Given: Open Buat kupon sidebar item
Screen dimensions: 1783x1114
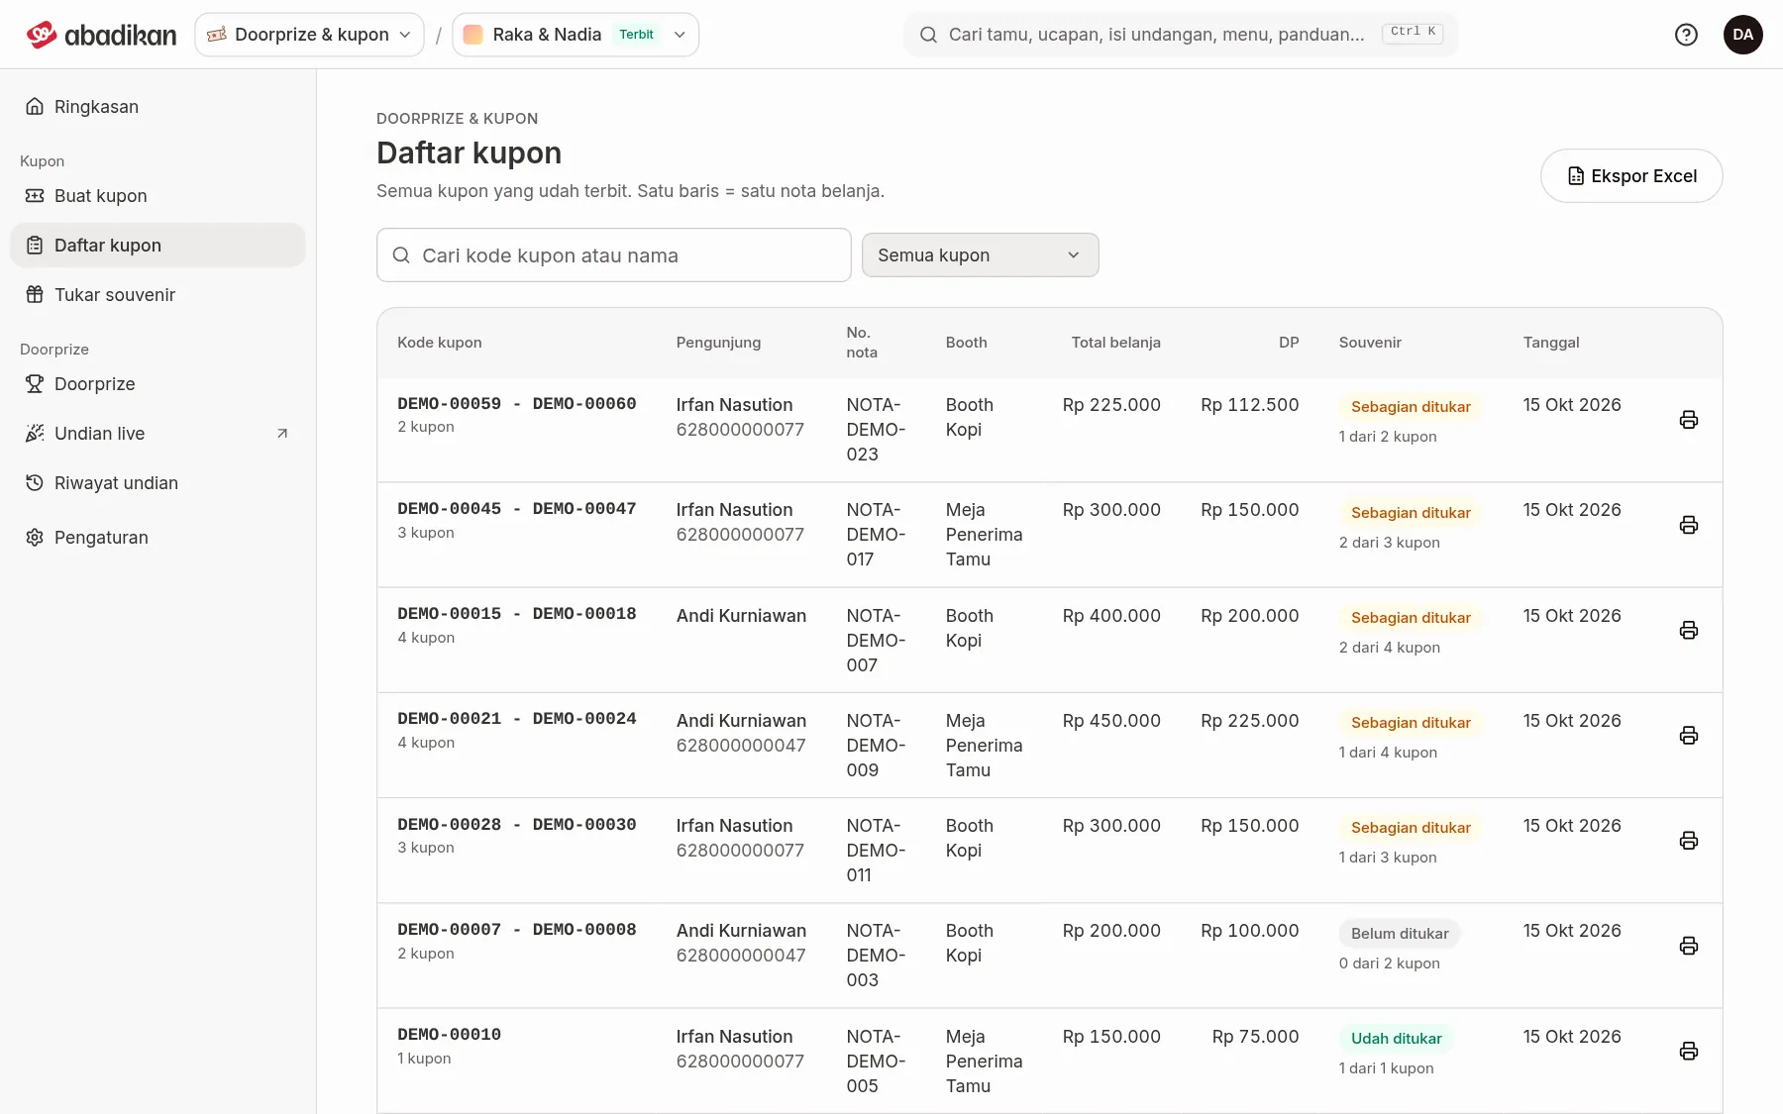Looking at the screenshot, I should (157, 195).
